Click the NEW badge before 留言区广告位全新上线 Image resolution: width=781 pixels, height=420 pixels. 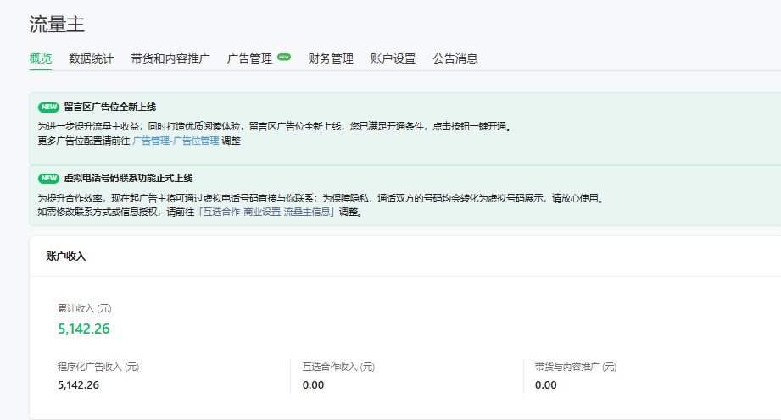[48, 108]
